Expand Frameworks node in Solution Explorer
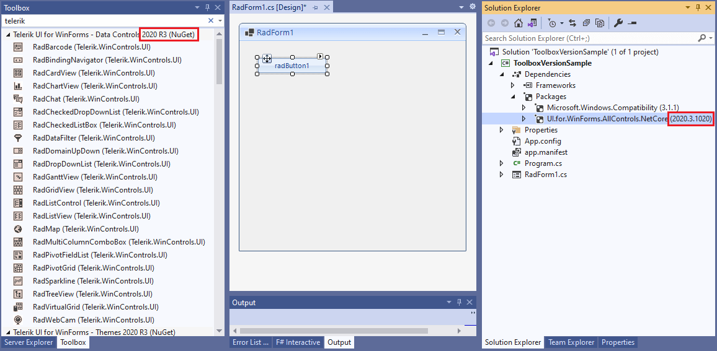 point(512,85)
